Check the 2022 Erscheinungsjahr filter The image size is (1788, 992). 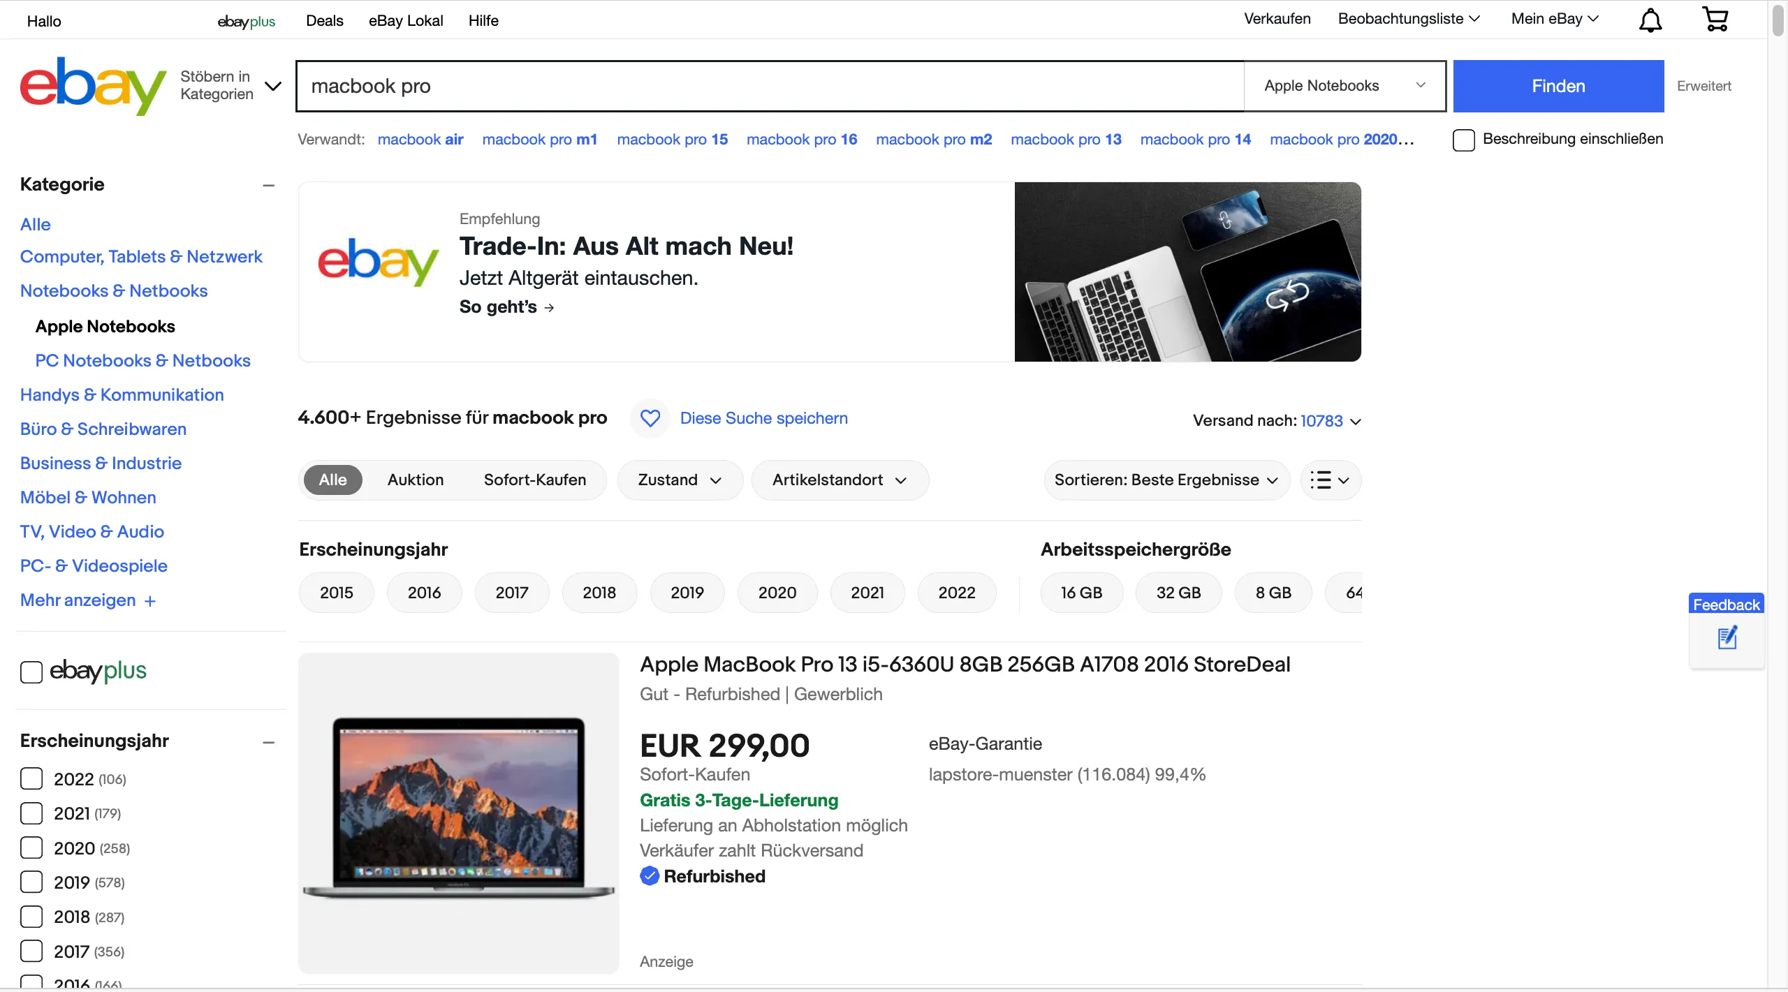(31, 779)
